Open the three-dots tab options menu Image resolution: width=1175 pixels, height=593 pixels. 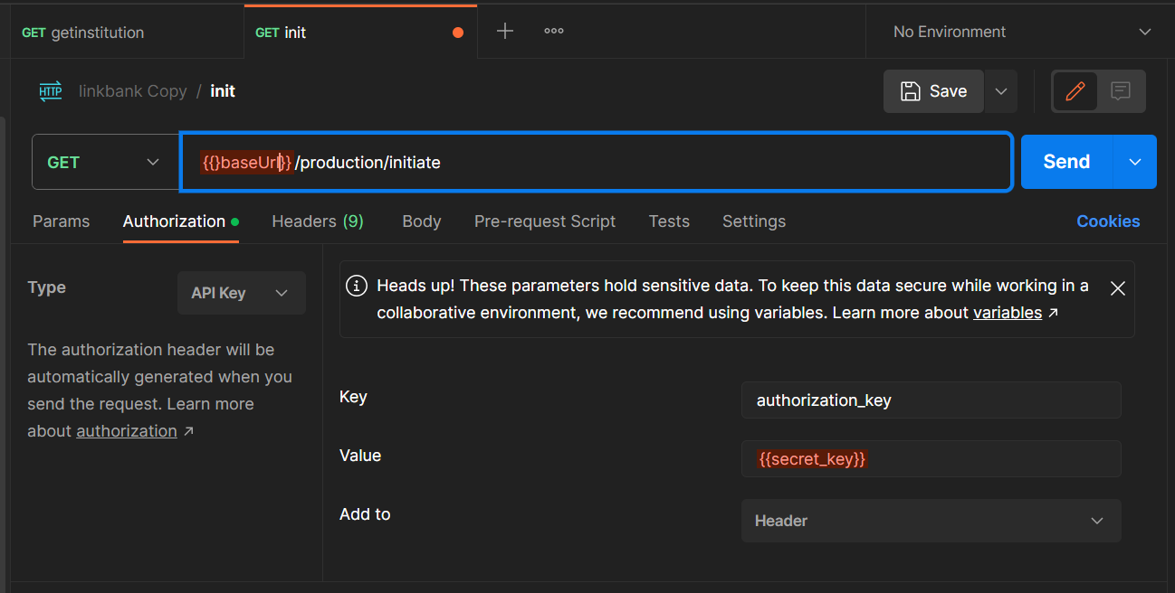[554, 32]
